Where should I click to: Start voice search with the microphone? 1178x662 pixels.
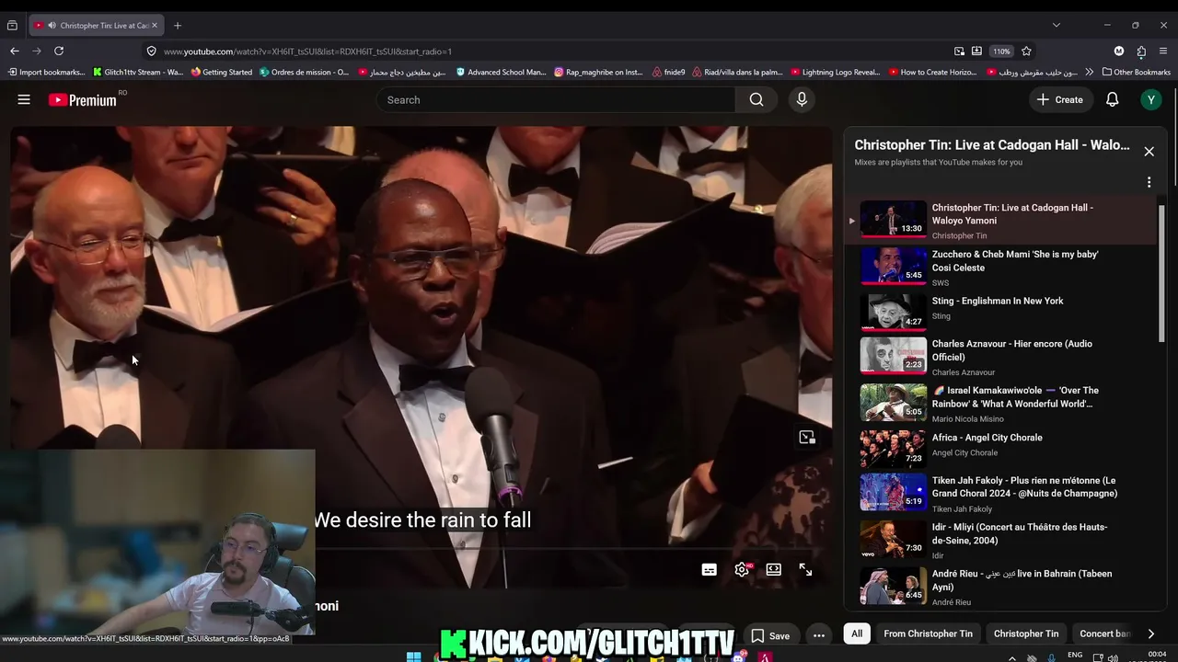[802, 99]
